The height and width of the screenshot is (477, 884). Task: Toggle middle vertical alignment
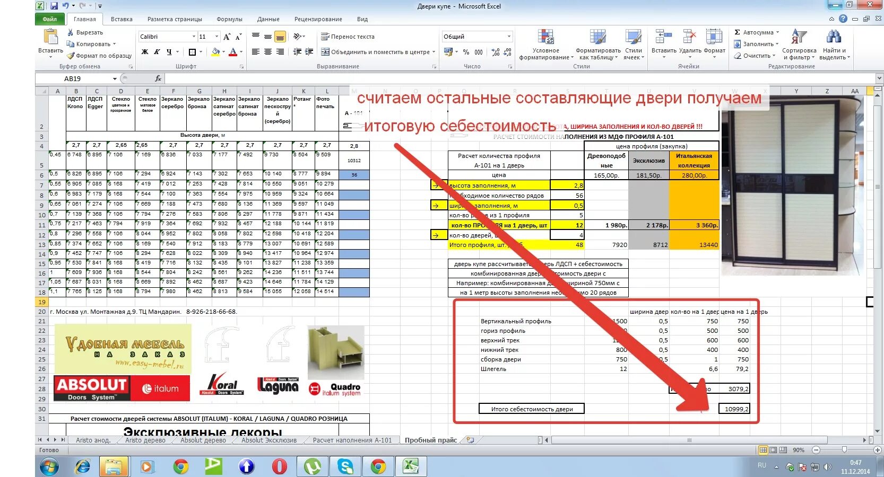pos(268,37)
